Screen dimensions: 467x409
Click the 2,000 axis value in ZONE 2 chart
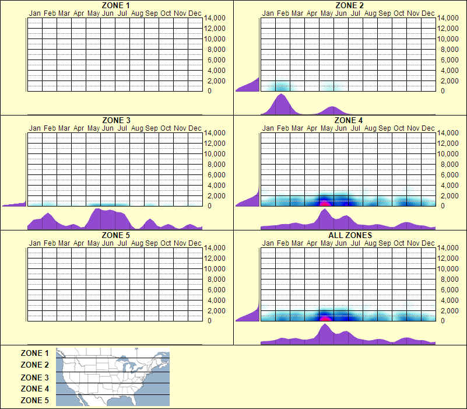click(x=450, y=81)
